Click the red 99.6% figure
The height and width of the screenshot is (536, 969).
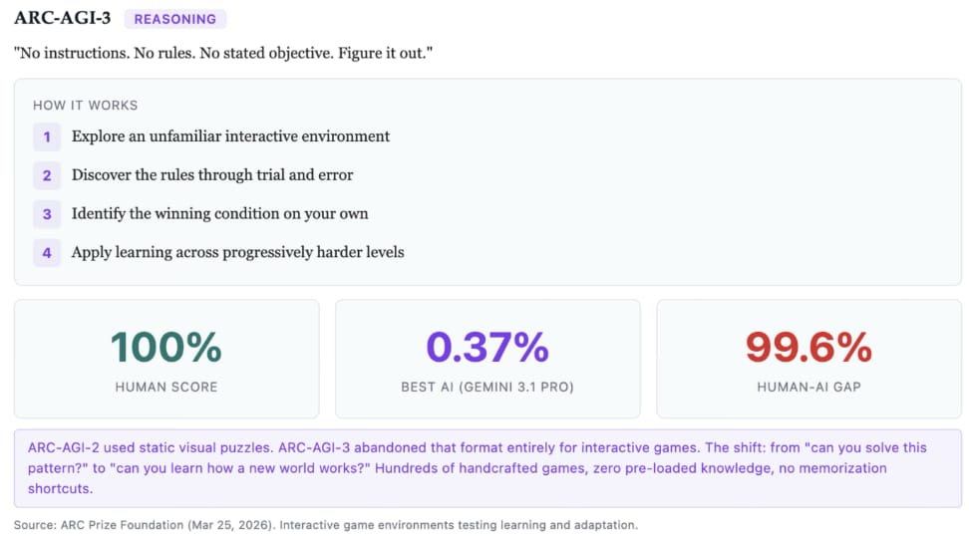pos(808,347)
